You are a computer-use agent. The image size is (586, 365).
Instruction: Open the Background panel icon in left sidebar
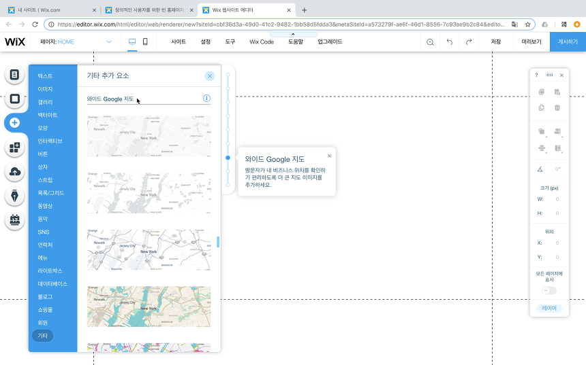pos(14,99)
